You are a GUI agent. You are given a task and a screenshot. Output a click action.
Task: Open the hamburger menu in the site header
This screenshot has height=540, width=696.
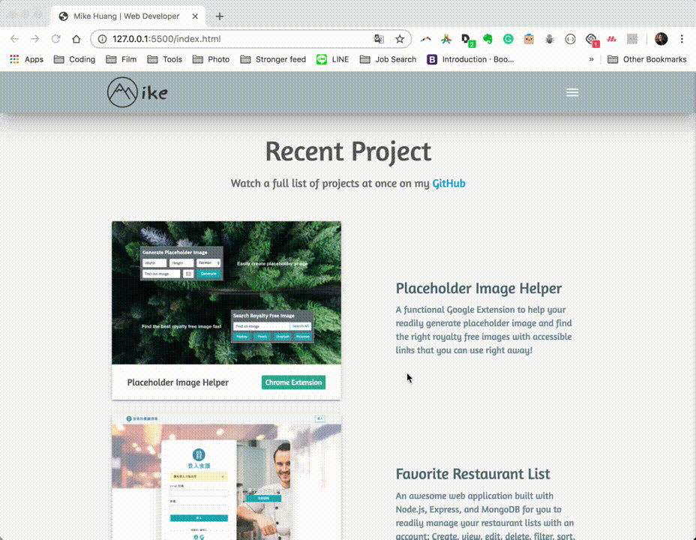coord(572,92)
